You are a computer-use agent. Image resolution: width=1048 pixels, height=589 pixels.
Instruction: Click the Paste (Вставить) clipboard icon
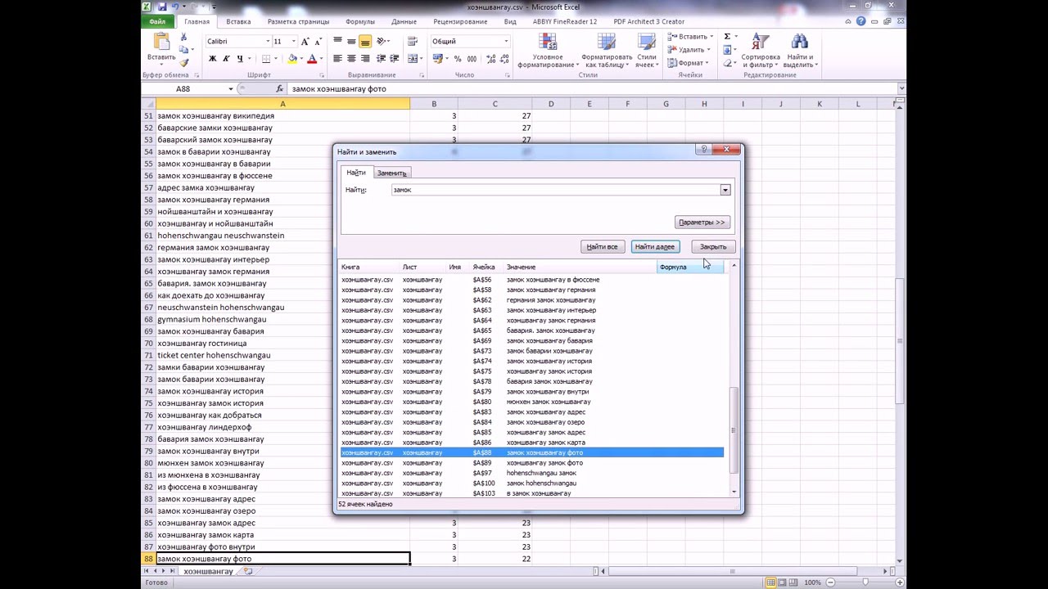click(161, 43)
